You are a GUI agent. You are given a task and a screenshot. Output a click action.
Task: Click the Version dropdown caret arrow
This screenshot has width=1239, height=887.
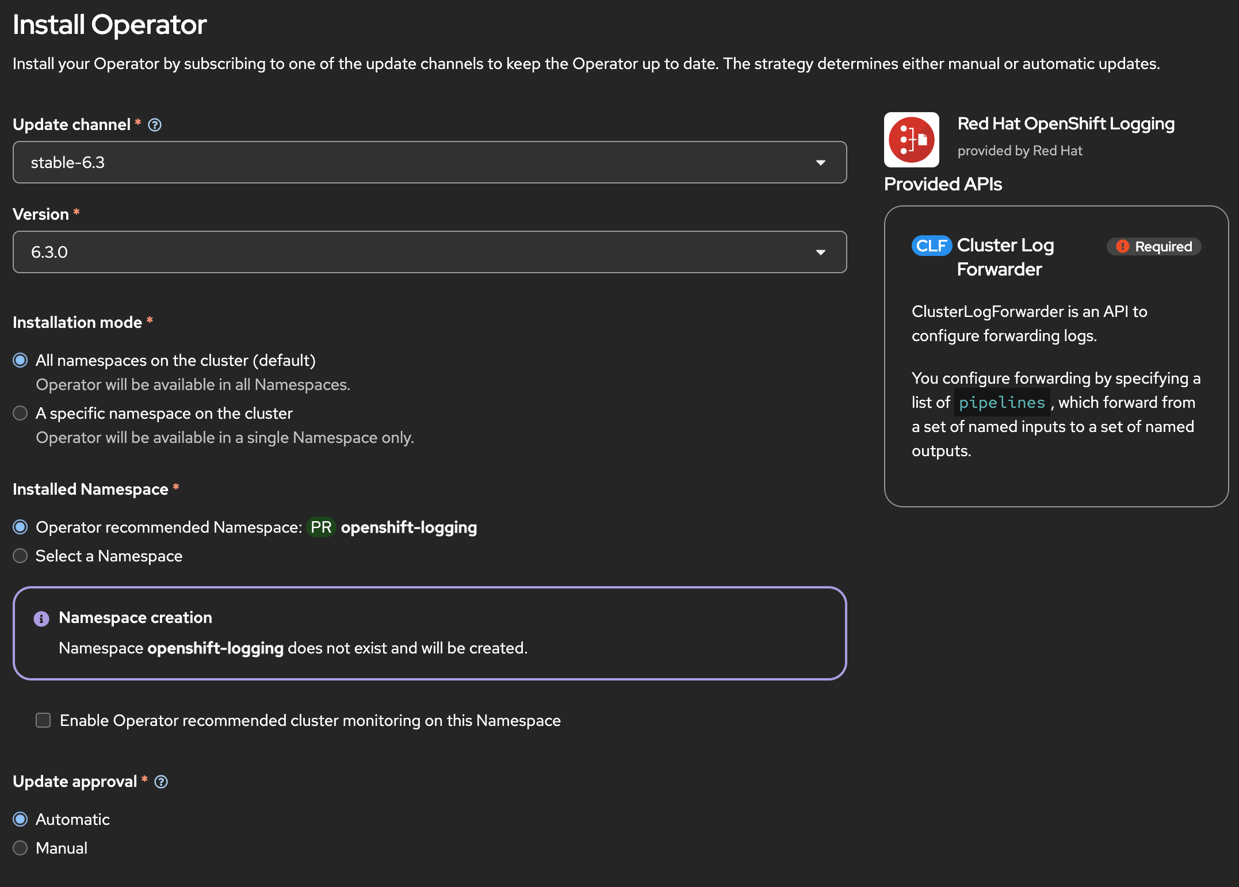click(x=821, y=253)
